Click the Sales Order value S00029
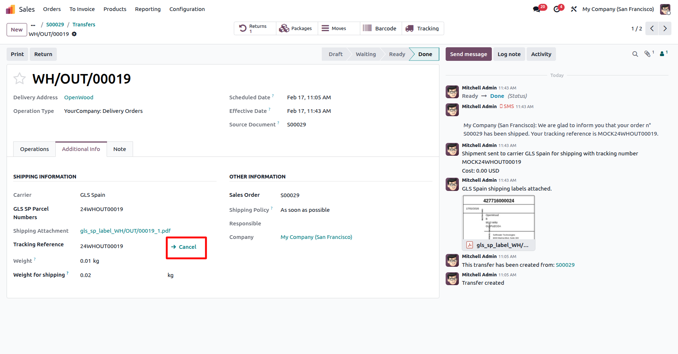678x354 pixels. tap(290, 195)
